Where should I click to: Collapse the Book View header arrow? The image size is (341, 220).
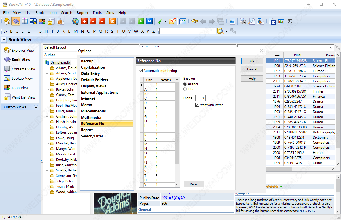click(4, 40)
